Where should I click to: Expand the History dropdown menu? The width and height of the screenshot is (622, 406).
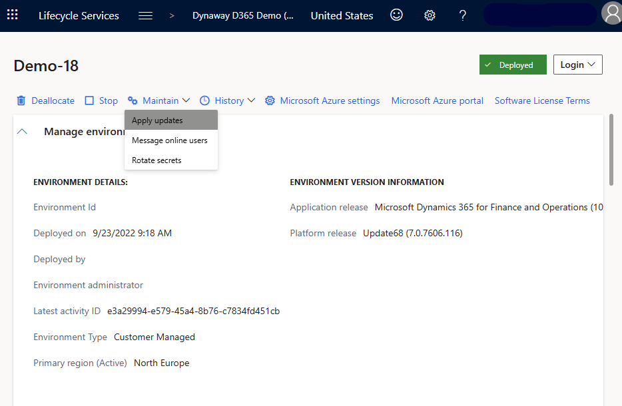(228, 101)
